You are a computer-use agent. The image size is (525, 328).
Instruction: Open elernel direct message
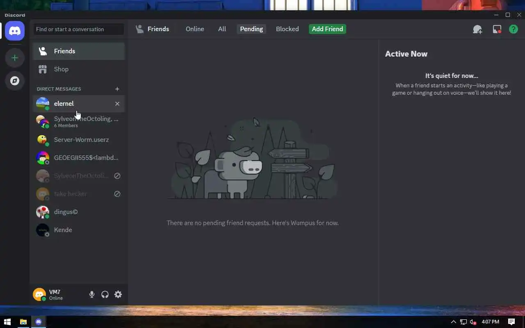[79, 103]
